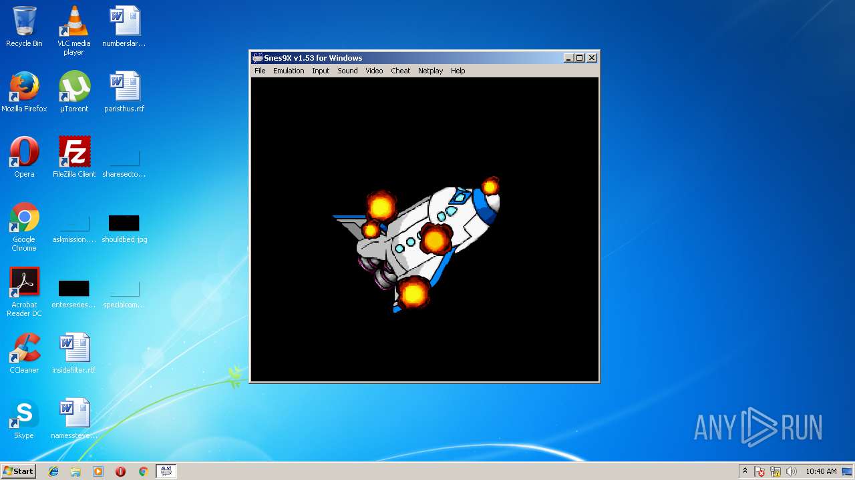
Task: Close the Snes9X window
Action: point(591,58)
